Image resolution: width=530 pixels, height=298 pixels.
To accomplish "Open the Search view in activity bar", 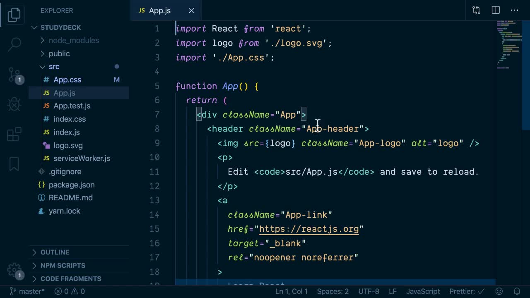I will [14, 44].
